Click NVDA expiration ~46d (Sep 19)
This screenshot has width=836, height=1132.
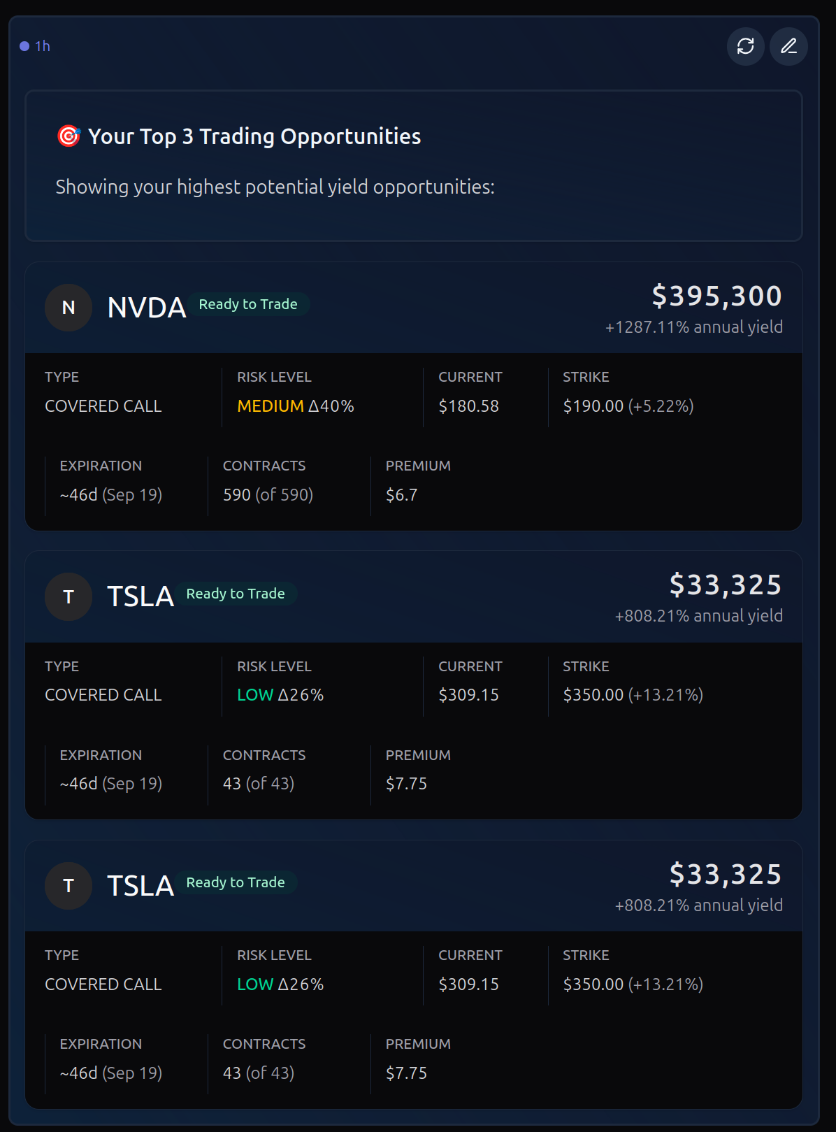pos(110,495)
